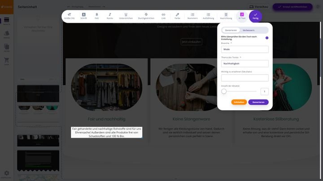Create bullet list with Aufzählung
Image resolution: width=323 pixels, height=181 pixels.
[x=209, y=16]
